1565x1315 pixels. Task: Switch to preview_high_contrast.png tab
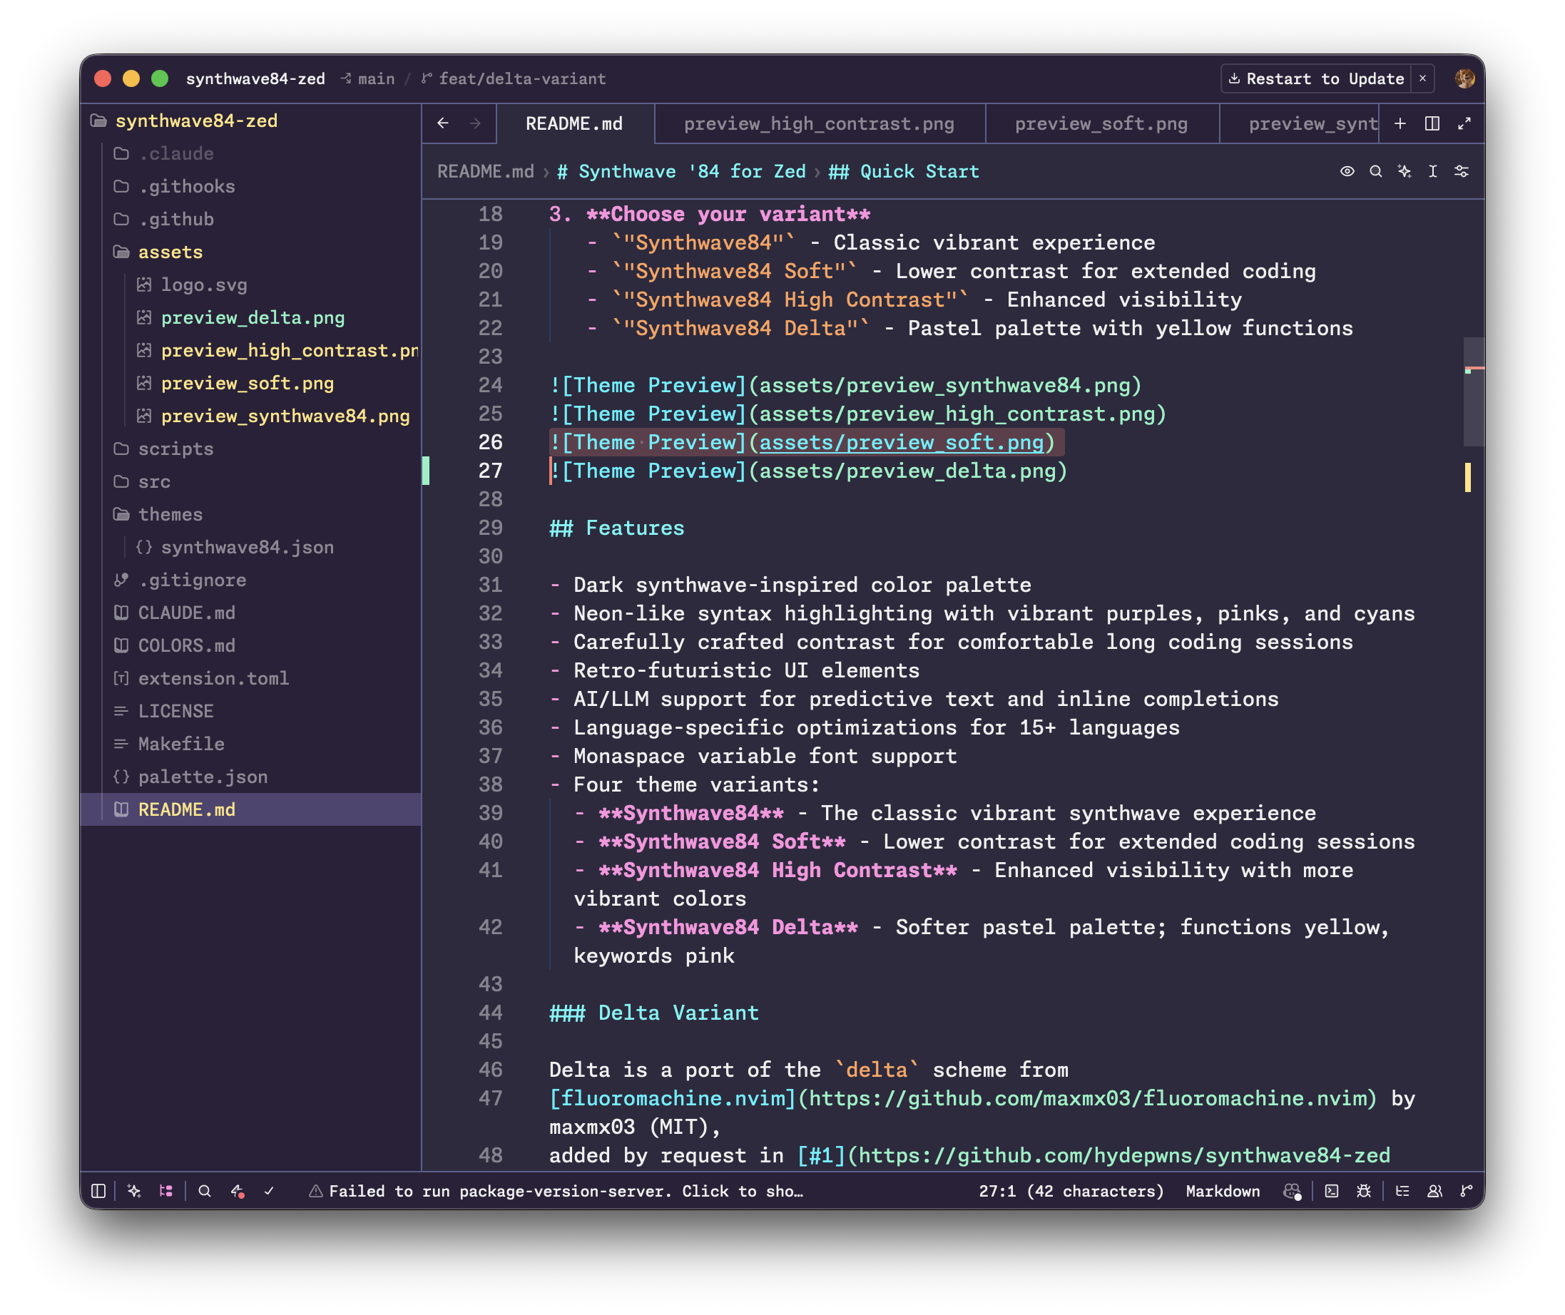[x=819, y=124]
